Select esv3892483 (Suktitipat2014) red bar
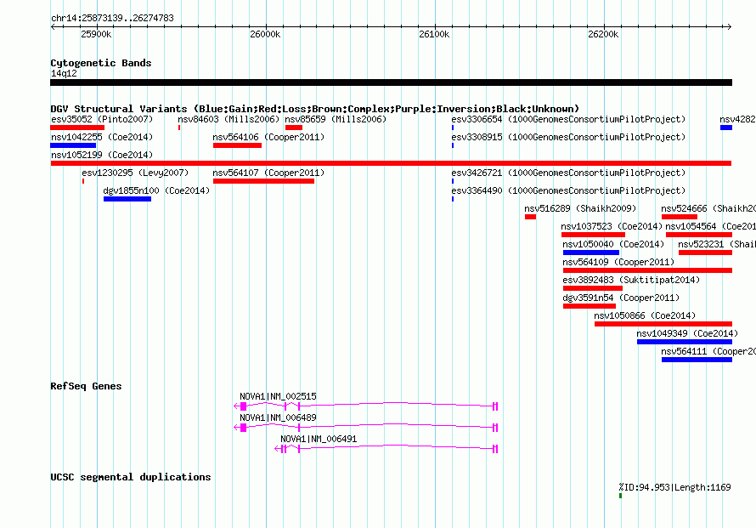Screen dimensions: 756x528 (x=593, y=288)
